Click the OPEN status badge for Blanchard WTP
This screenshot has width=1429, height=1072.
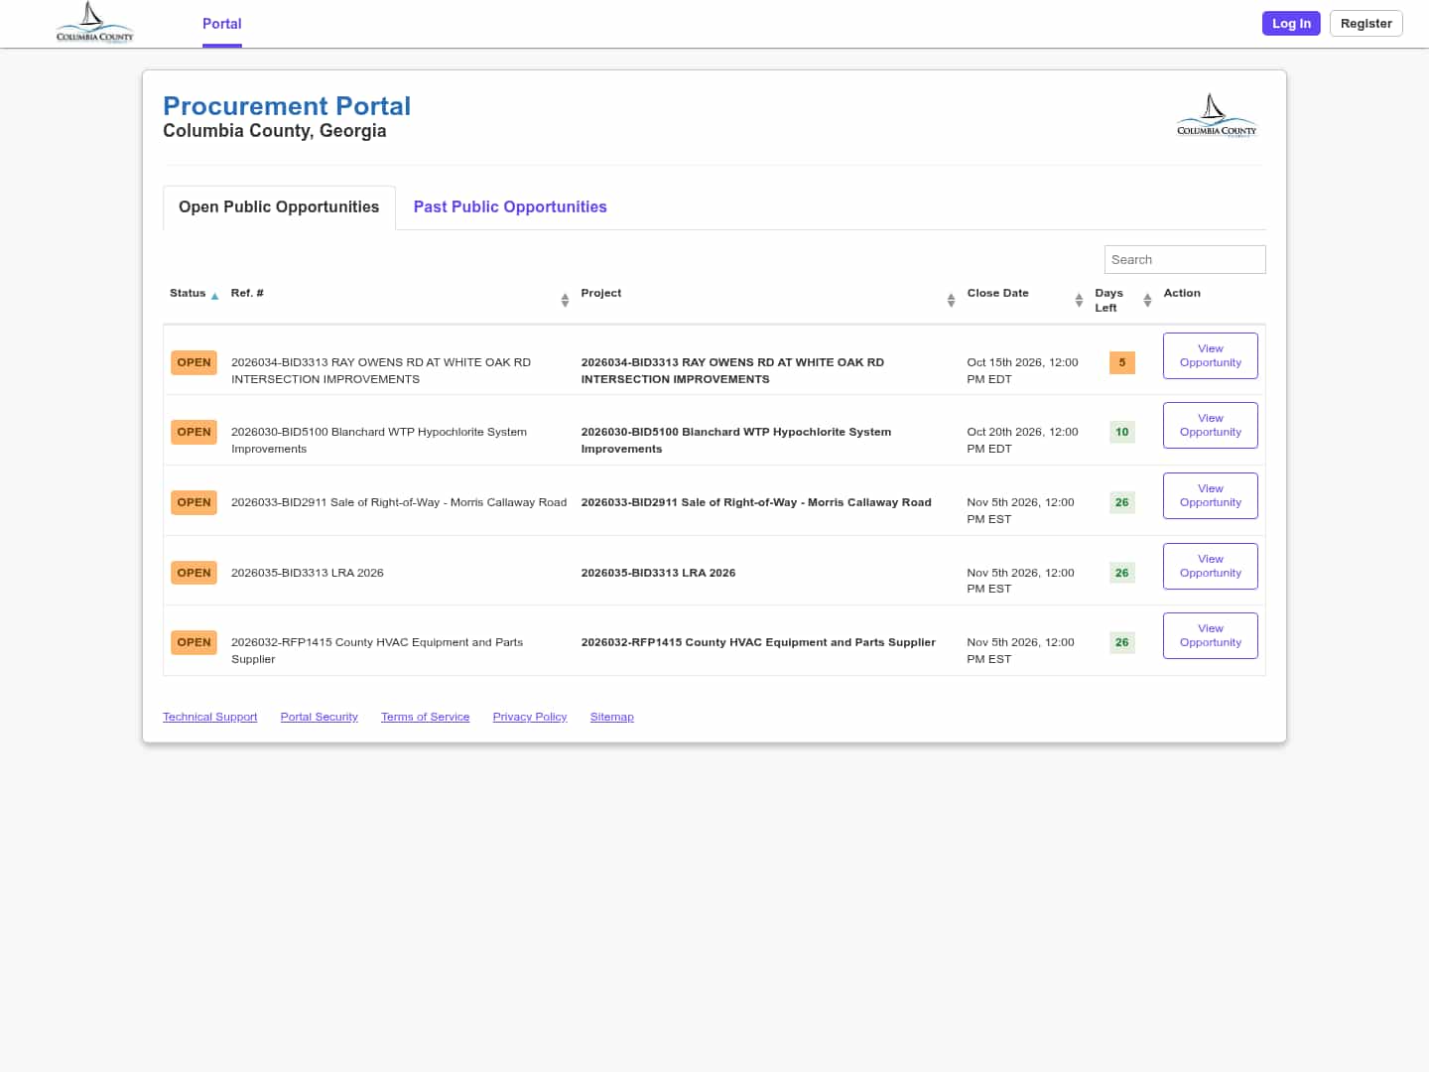pyautogui.click(x=194, y=432)
